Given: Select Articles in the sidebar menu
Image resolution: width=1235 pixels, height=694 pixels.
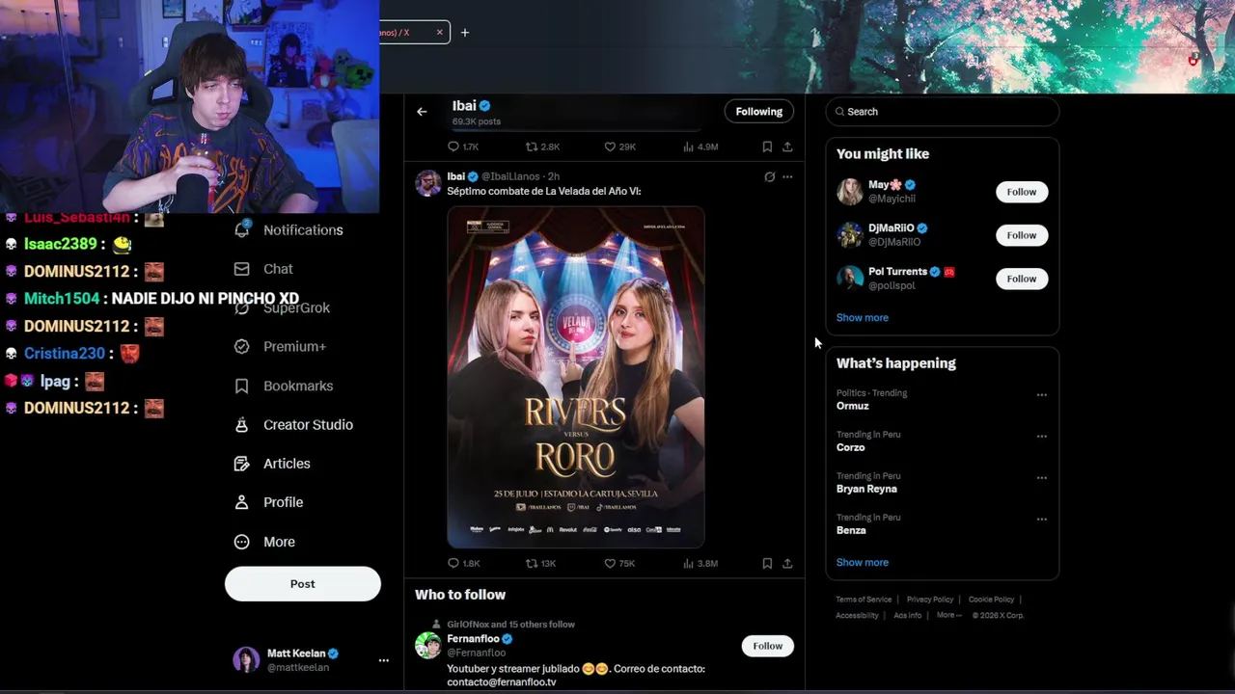Looking at the screenshot, I should coord(287,464).
